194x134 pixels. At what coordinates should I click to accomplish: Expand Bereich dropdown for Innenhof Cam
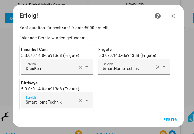coord(87,67)
